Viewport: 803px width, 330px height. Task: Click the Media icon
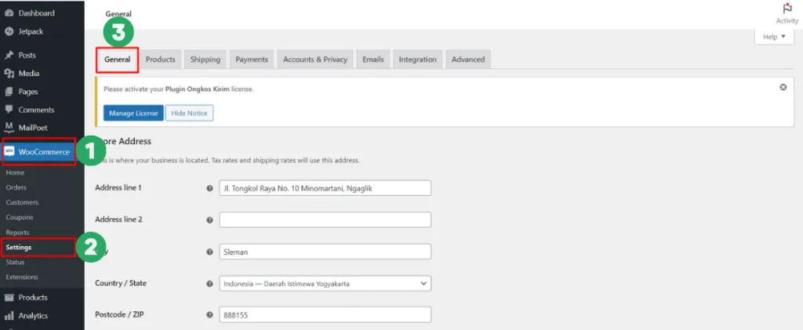coord(8,73)
